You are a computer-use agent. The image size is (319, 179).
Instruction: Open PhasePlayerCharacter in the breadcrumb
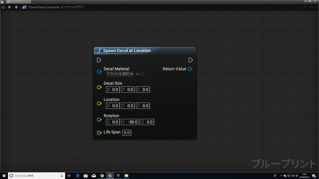[44, 7]
